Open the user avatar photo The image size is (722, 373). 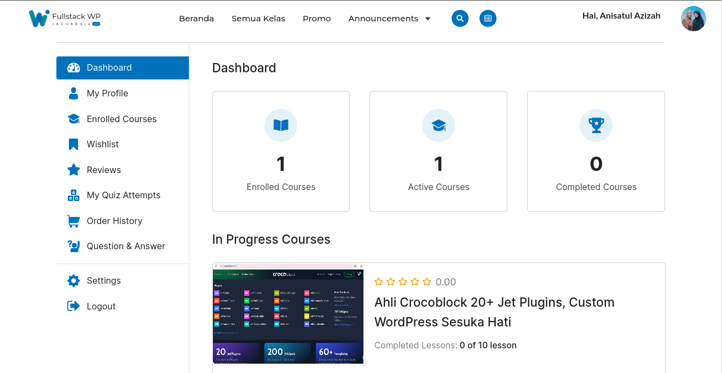[x=693, y=19]
